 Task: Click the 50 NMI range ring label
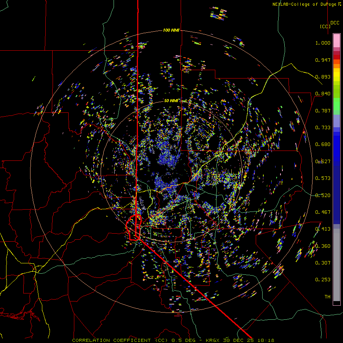pyautogui.click(x=171, y=101)
